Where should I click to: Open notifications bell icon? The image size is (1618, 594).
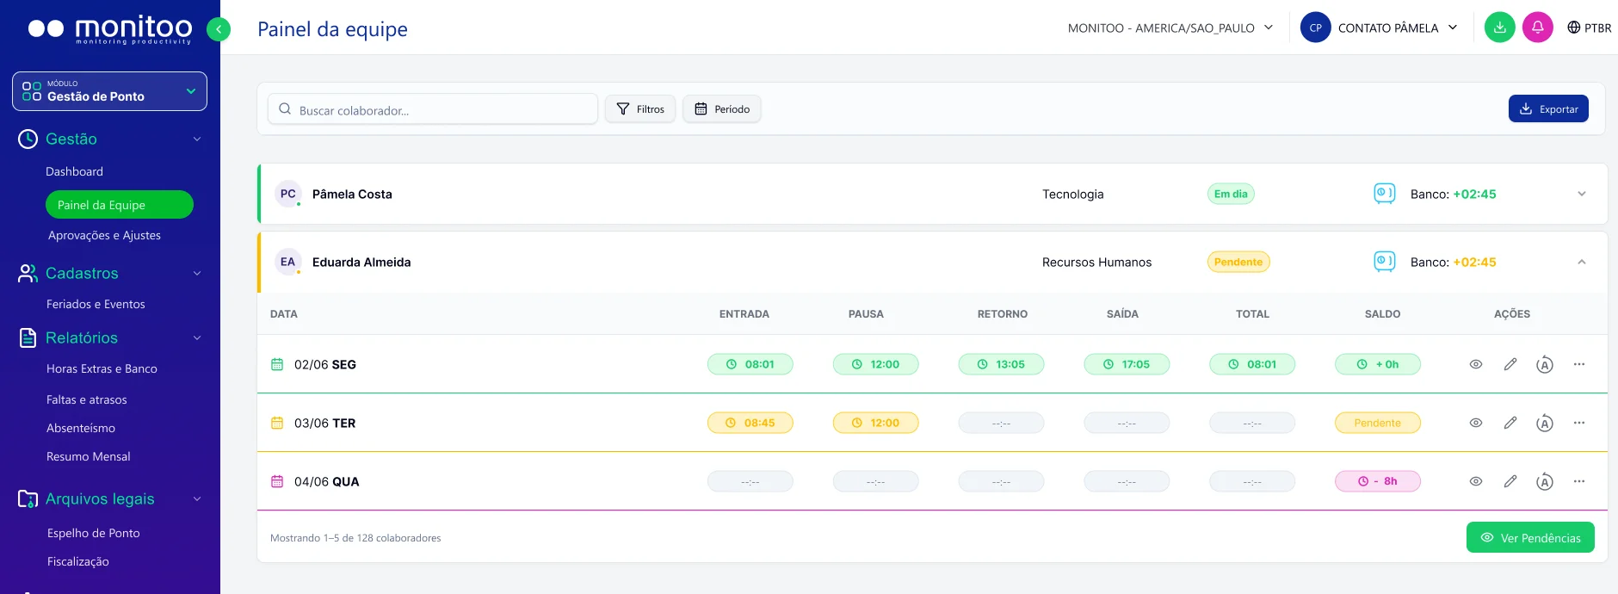coord(1537,28)
